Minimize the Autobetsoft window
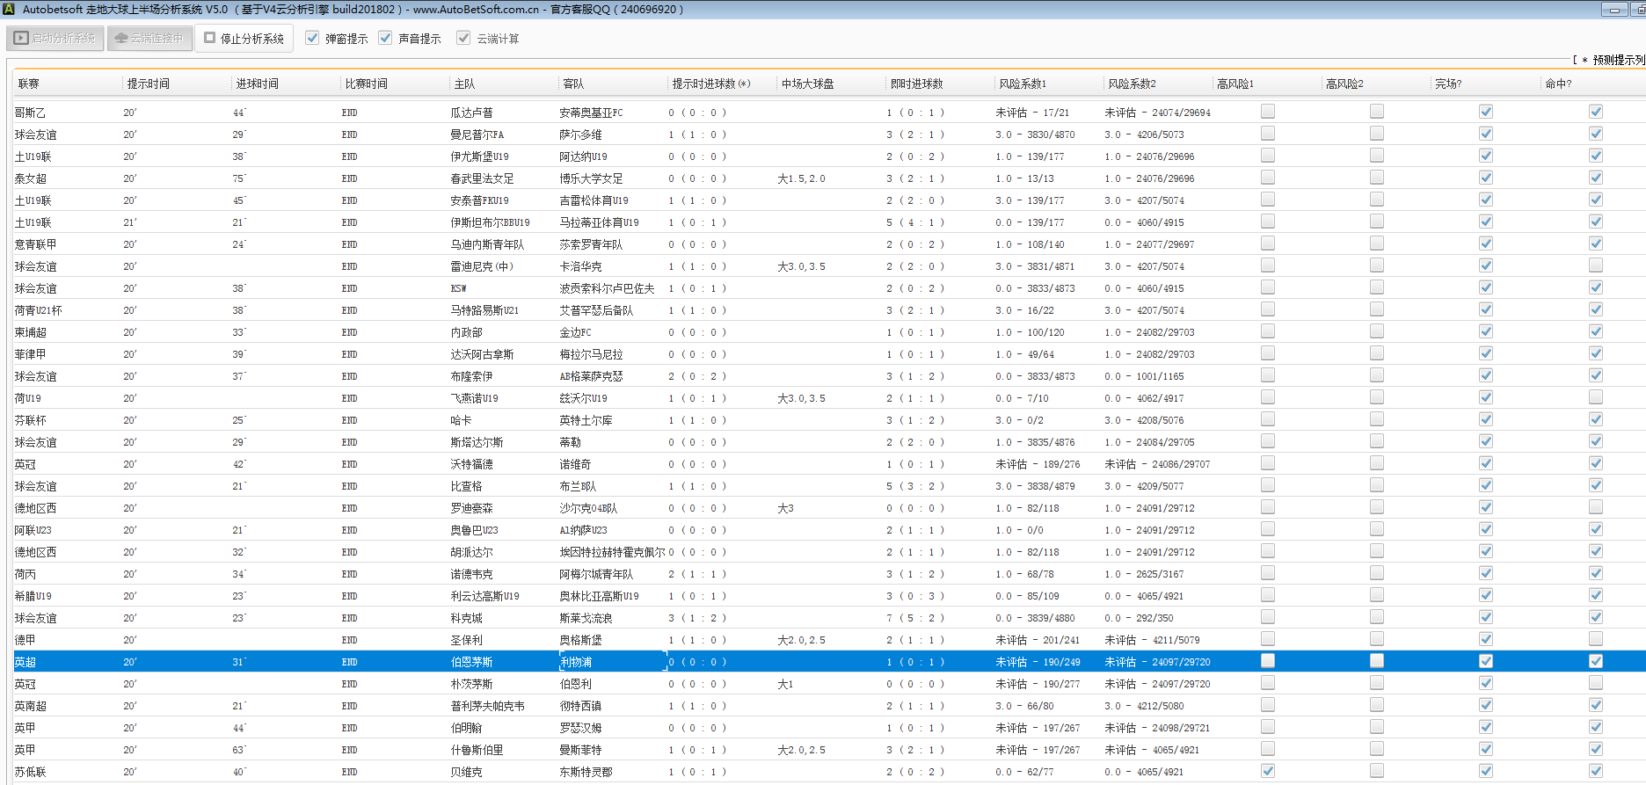This screenshot has height=785, width=1646. click(x=1613, y=10)
